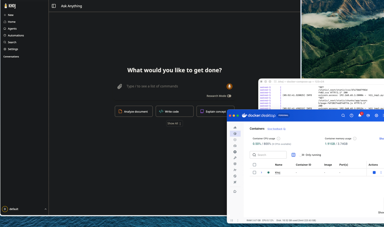Screen dimensions: 384x227
Task: Open the Docker learning center graduation cap icon
Action: tap(368, 115)
